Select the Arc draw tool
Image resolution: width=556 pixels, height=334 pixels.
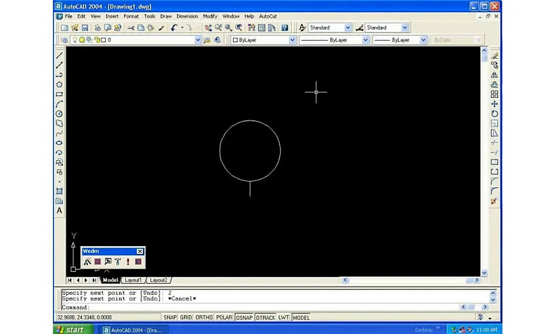click(x=59, y=104)
